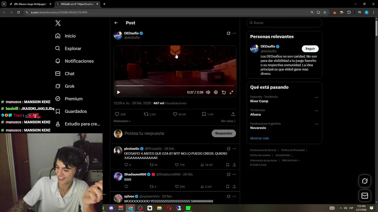The image size is (378, 212).
Task: Open Chrome from the taskbar
Action: tap(131, 208)
